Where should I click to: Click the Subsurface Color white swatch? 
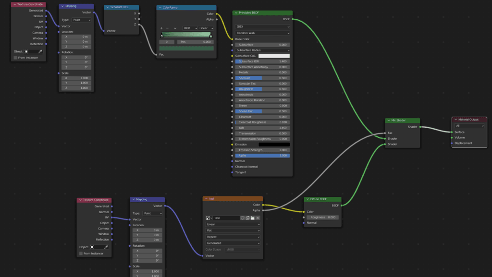(x=274, y=56)
